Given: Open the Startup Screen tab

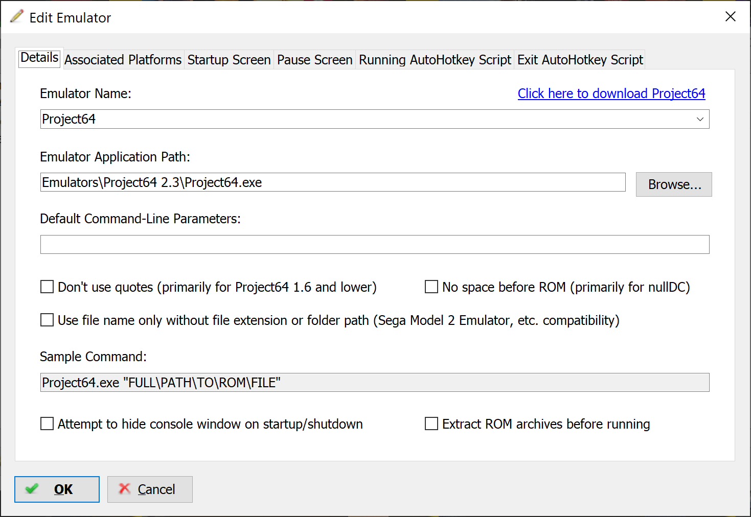Looking at the screenshot, I should click(229, 60).
